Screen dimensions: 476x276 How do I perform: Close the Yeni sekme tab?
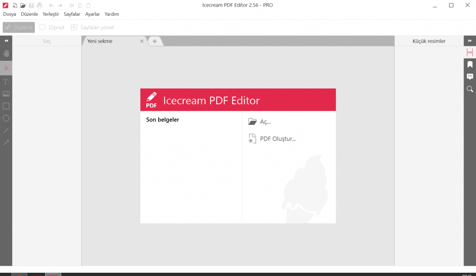point(142,41)
